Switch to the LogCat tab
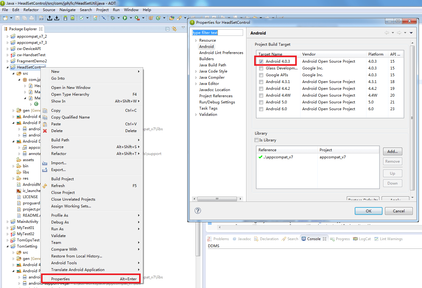The height and width of the screenshot is (288, 422). 362,239
